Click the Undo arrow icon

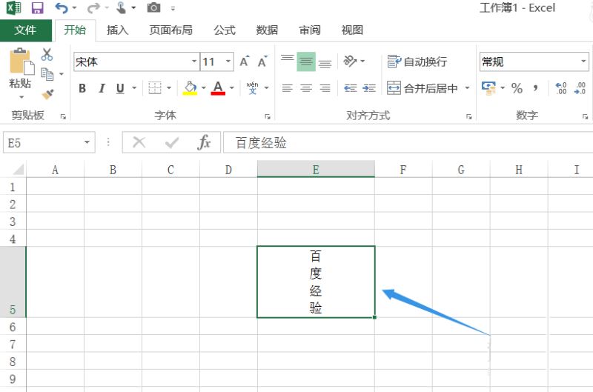62,8
